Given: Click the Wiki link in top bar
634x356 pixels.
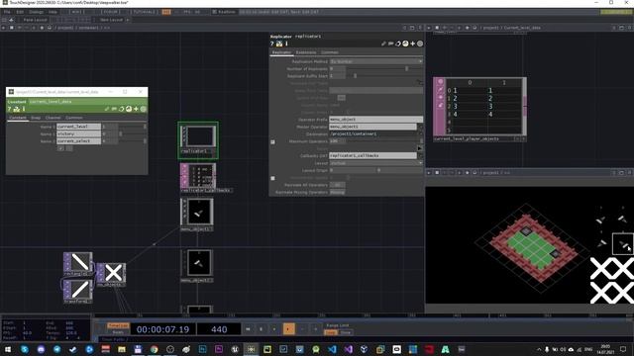Looking at the screenshot, I should click(x=77, y=12).
